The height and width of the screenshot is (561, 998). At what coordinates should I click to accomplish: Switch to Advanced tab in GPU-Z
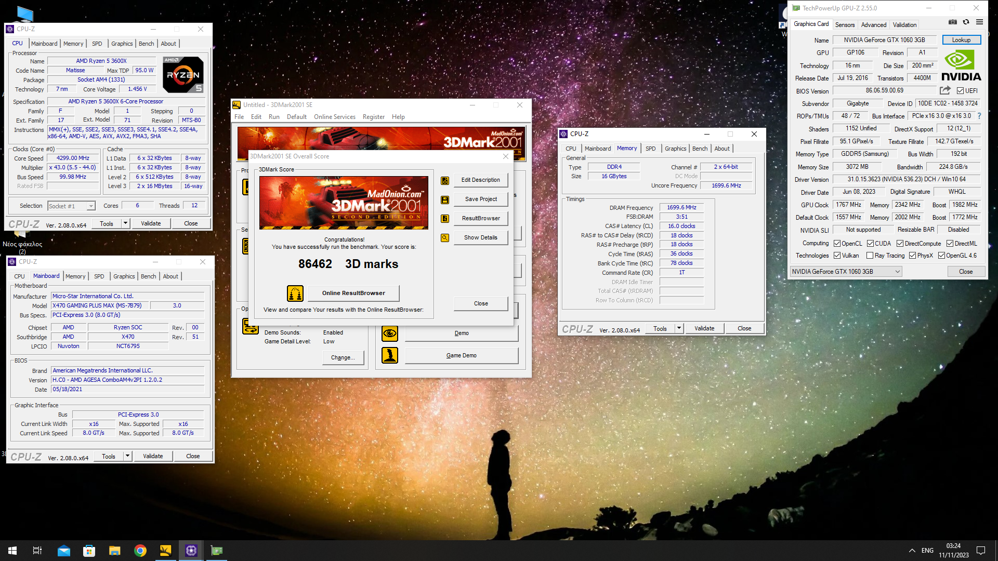pyautogui.click(x=874, y=24)
